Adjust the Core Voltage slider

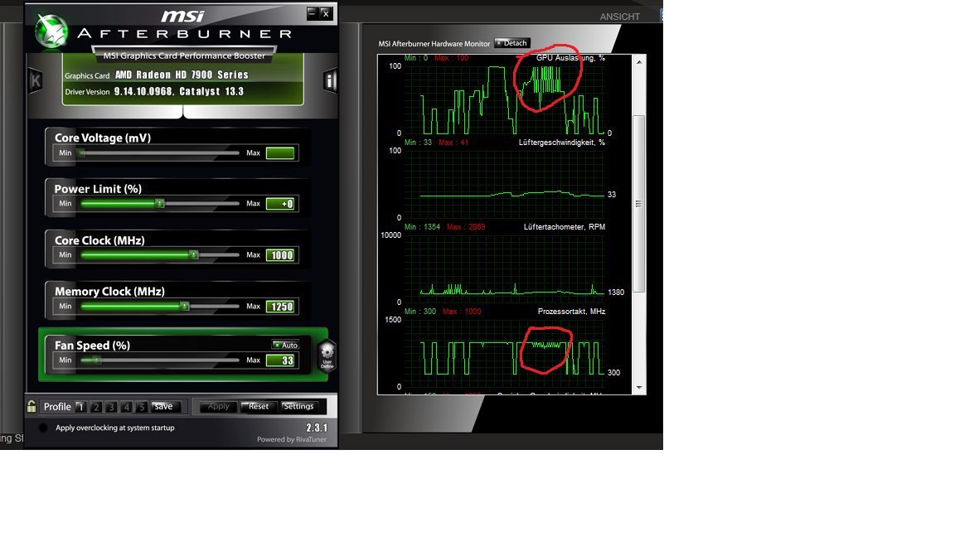point(159,152)
